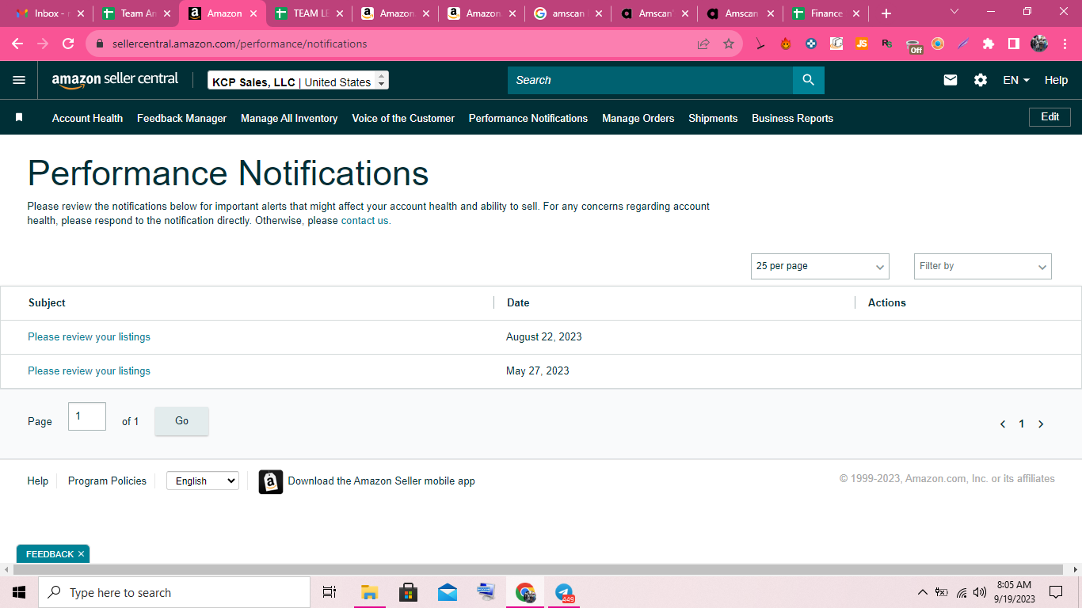Open Manage Orders in the navigation bar
1082x608 pixels.
pyautogui.click(x=638, y=118)
